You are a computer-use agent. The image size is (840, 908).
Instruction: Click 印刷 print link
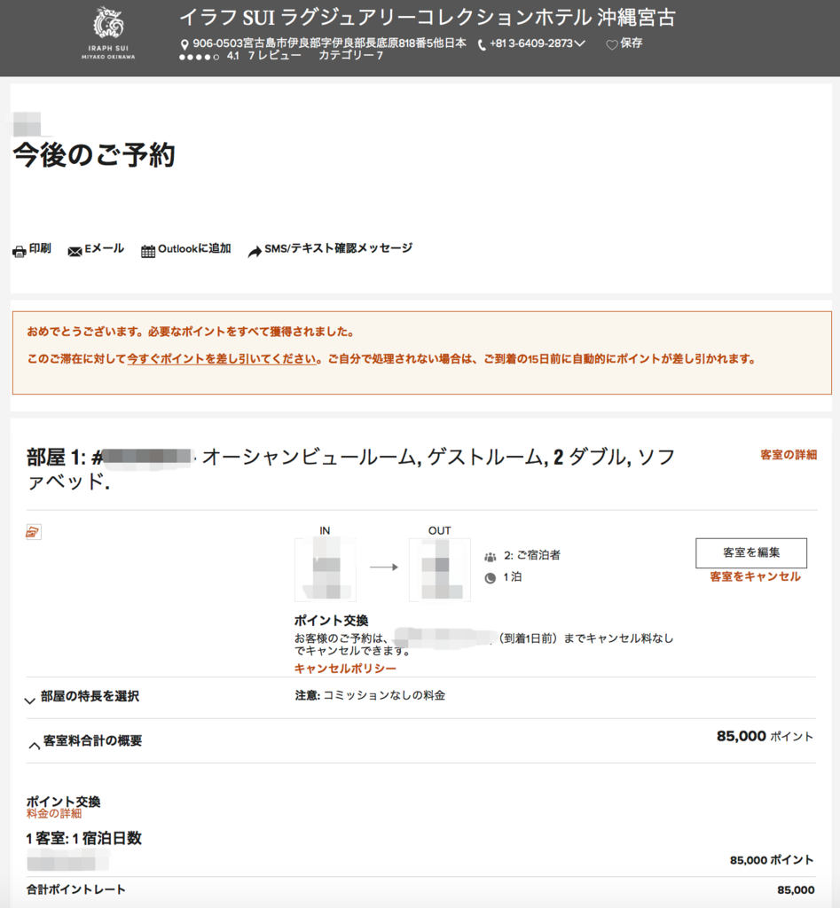(40, 248)
